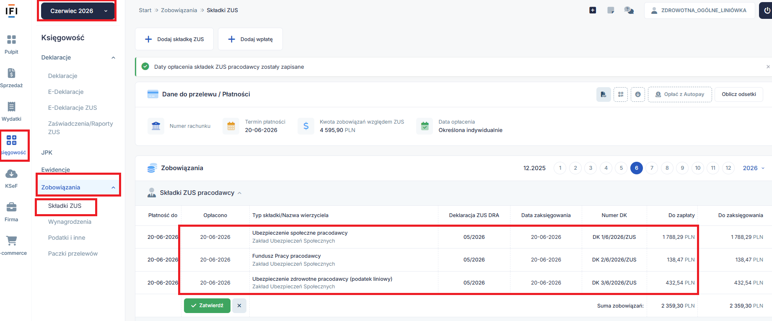
Task: Download the transfer data as PDF
Action: (x=604, y=94)
